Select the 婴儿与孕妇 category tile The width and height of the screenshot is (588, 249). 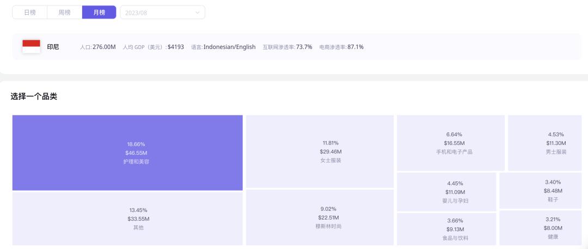point(446,192)
